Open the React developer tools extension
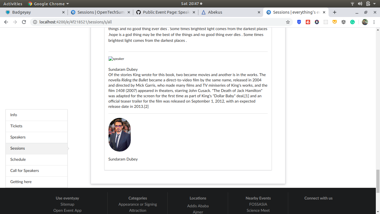The height and width of the screenshot is (214, 380). [326, 22]
